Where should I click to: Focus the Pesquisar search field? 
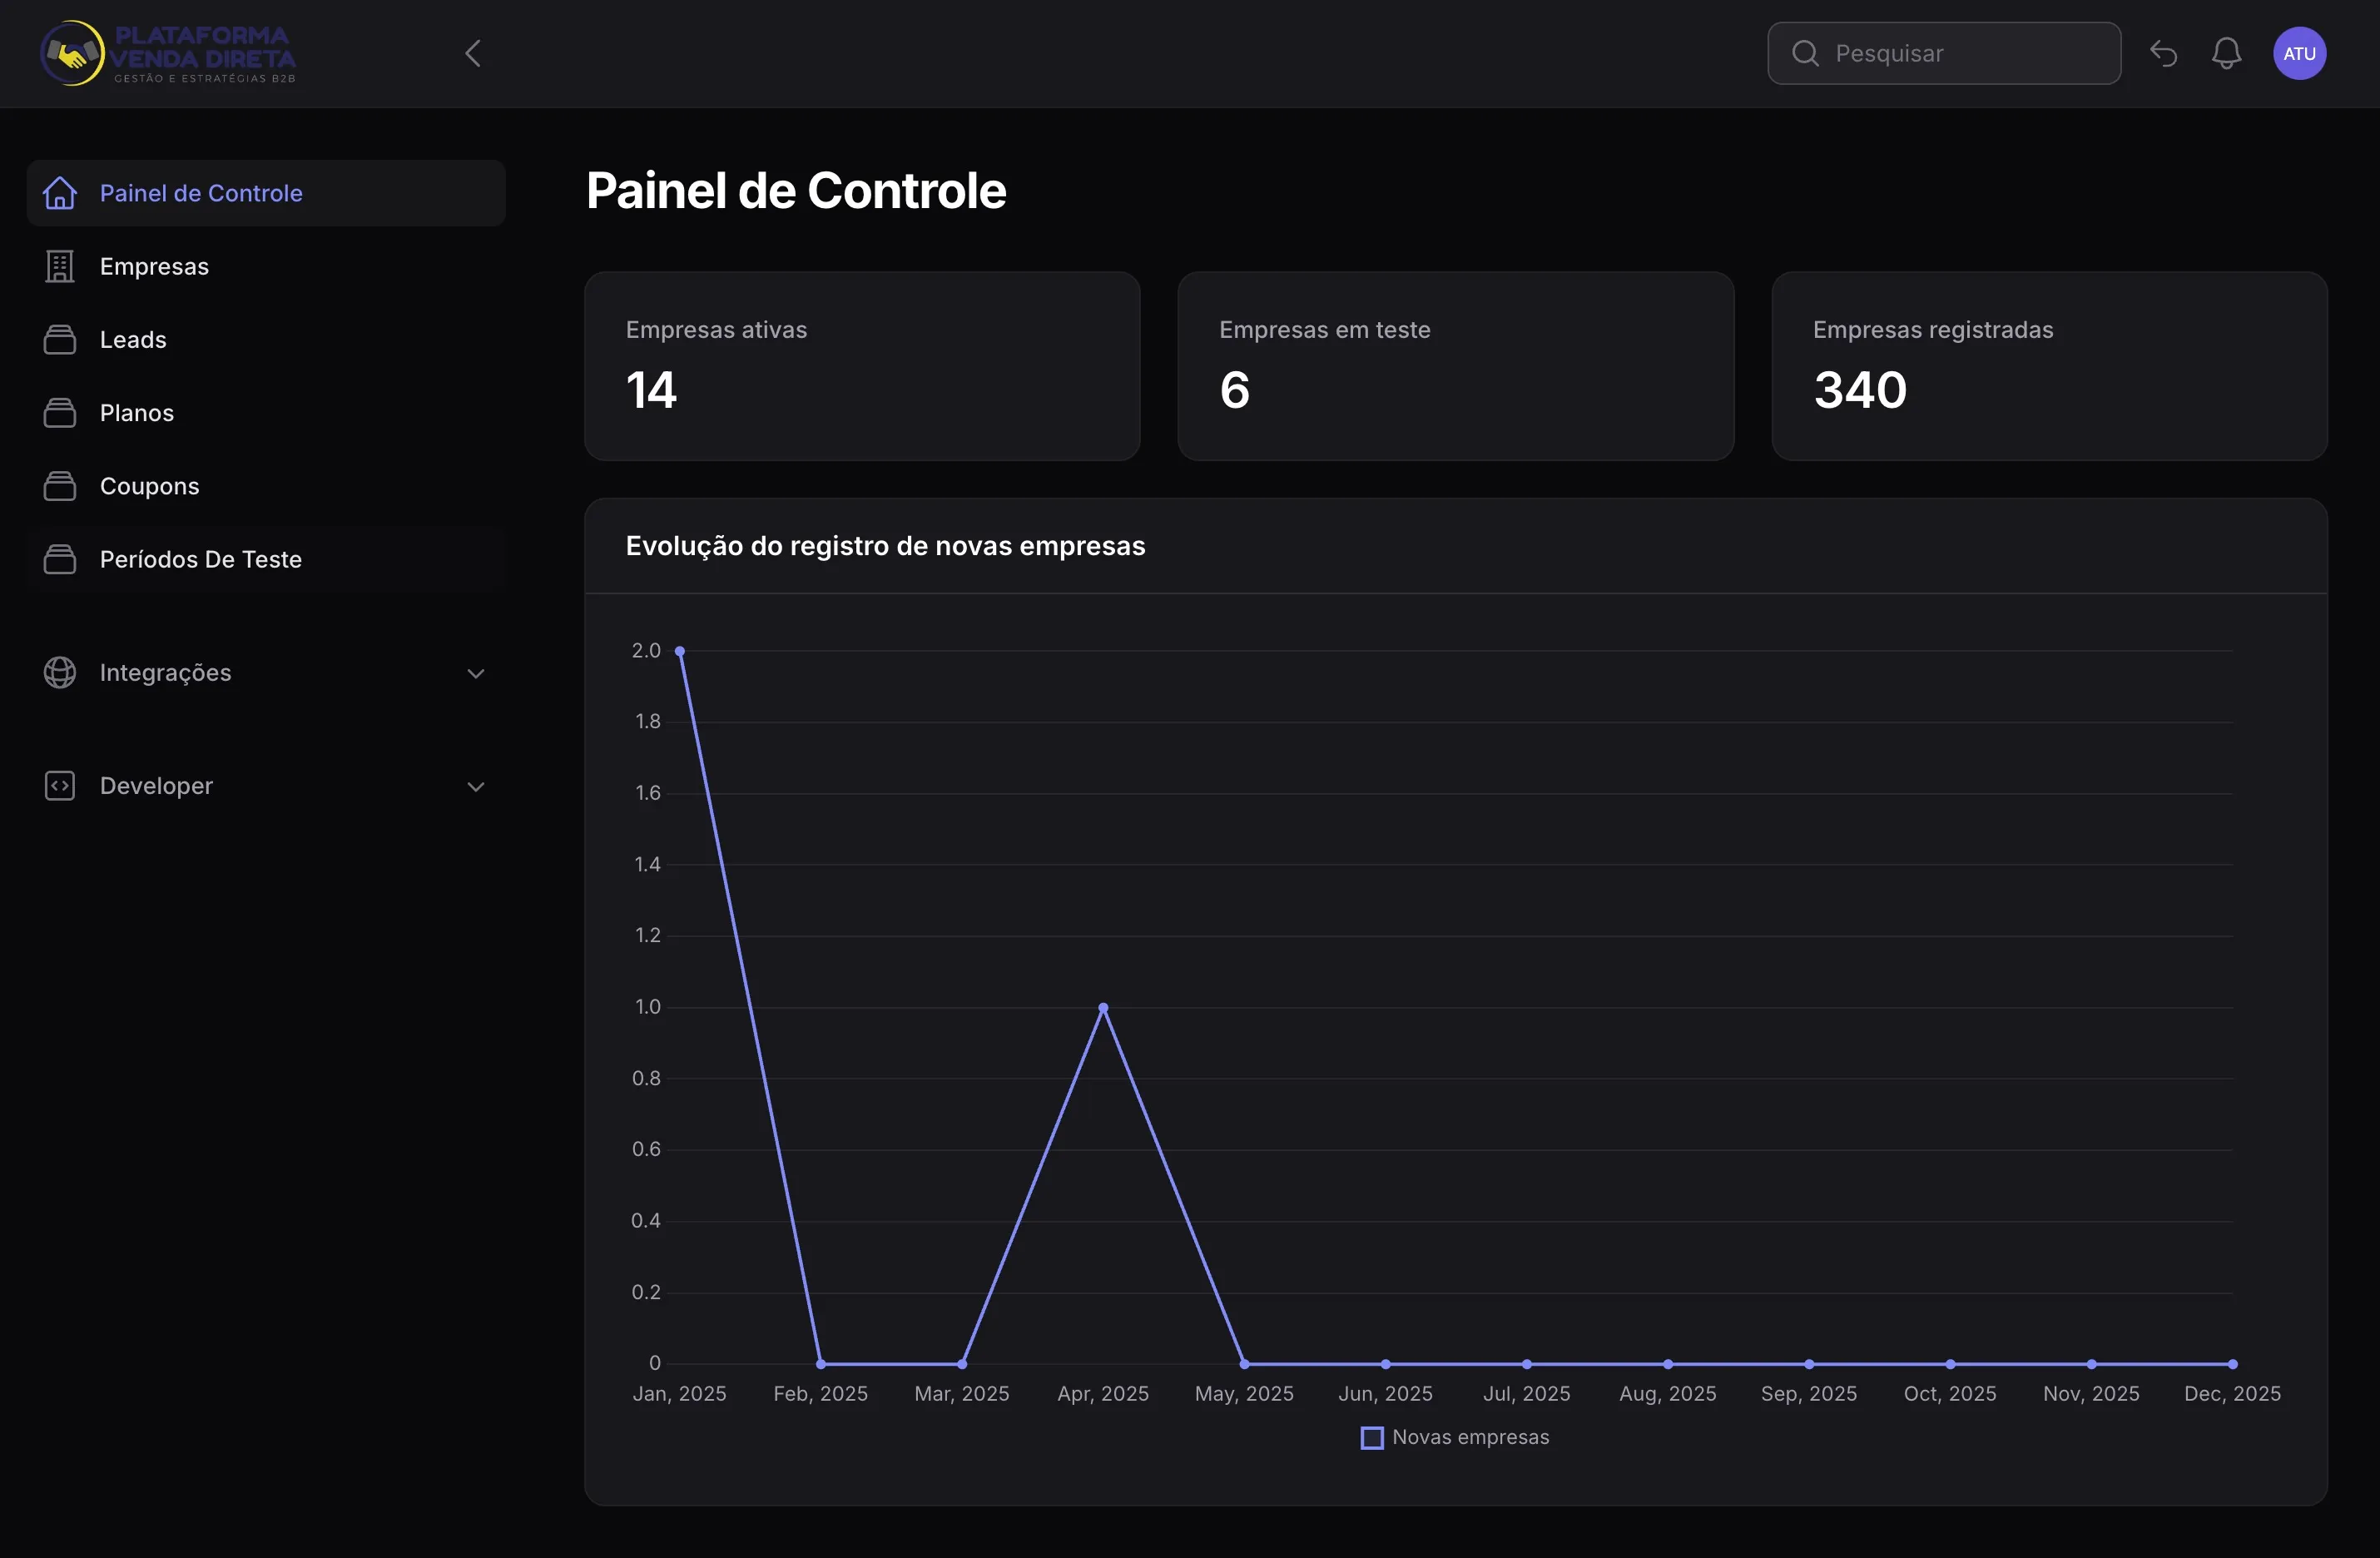[1943, 53]
